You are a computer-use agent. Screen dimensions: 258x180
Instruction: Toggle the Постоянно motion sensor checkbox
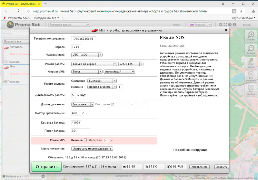[113, 105]
